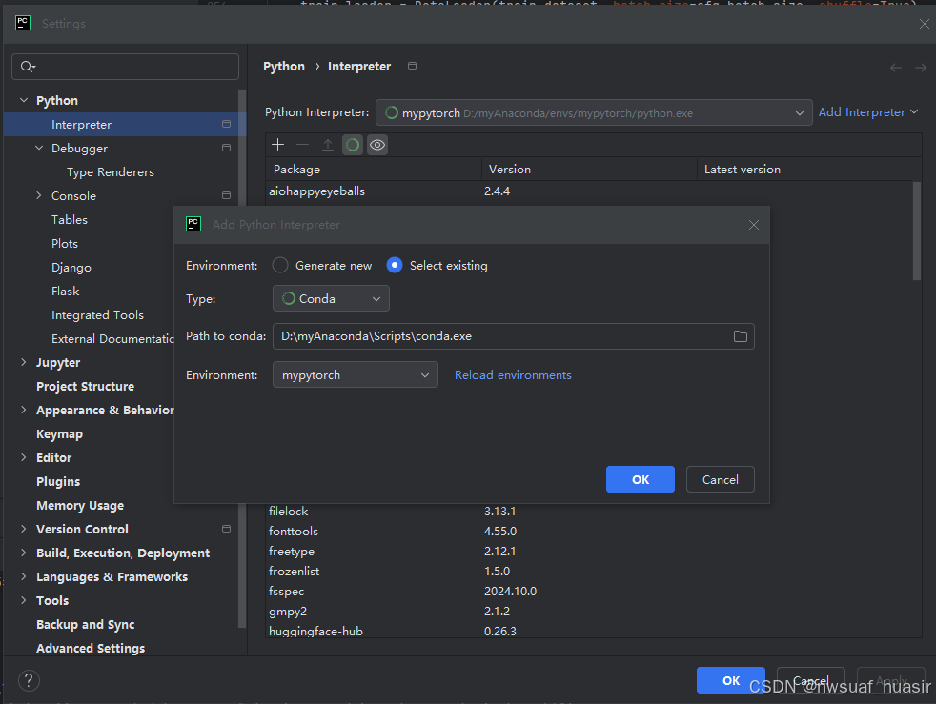This screenshot has width=936, height=704.
Task: Select the huggingface-hub package row
Action: (589, 631)
